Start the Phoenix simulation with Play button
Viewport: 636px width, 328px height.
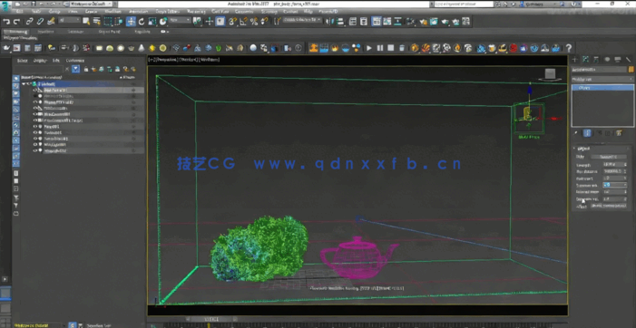point(369,48)
